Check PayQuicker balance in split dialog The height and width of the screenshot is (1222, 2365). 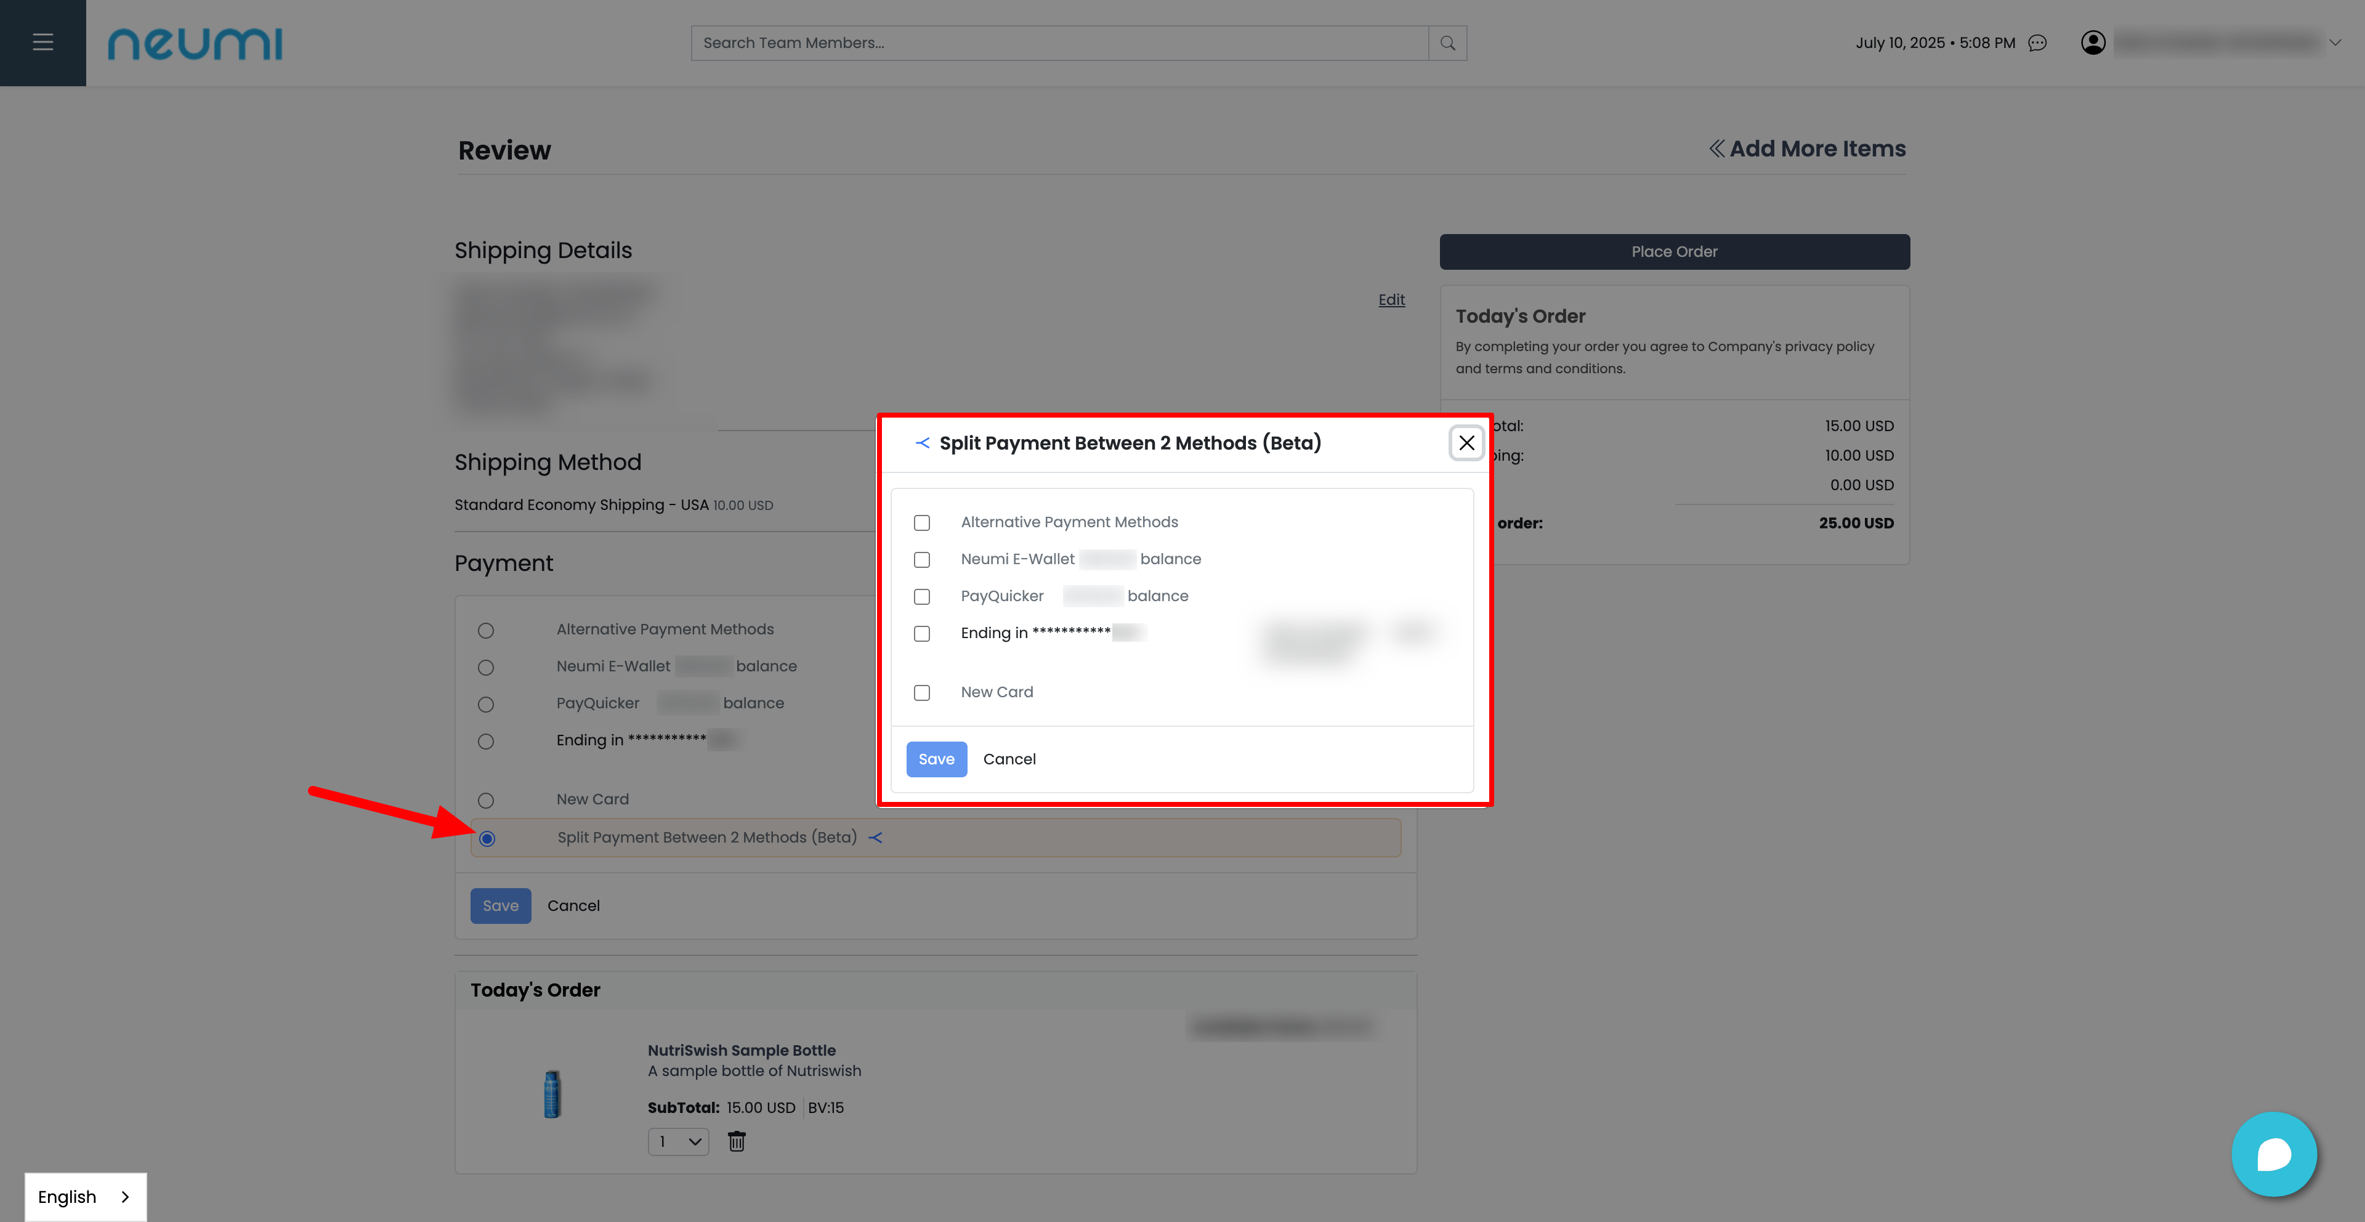click(x=922, y=597)
